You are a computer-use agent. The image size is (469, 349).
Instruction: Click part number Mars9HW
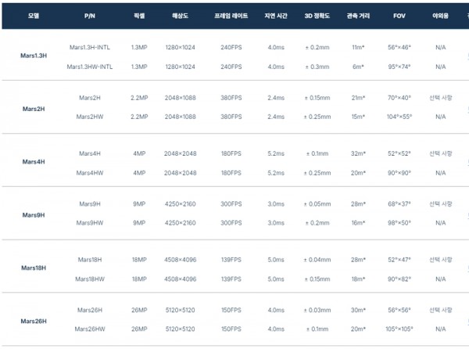90,223
